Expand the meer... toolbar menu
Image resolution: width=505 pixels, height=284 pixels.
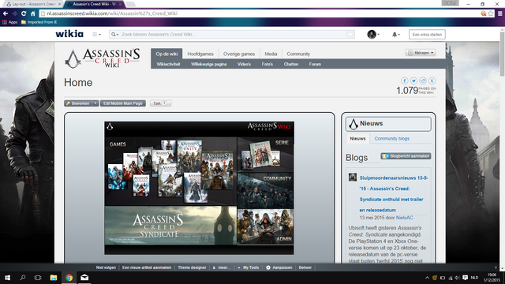[x=222, y=267]
